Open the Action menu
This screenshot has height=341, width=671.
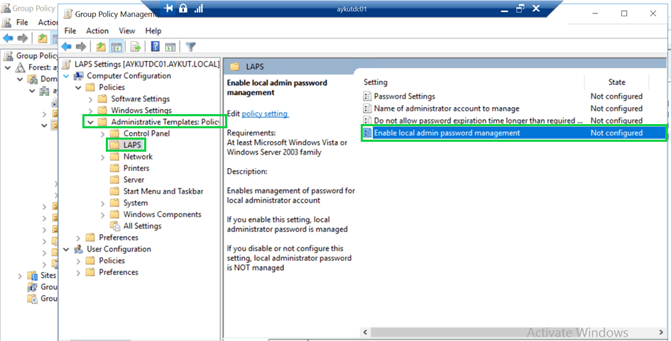pyautogui.click(x=97, y=31)
